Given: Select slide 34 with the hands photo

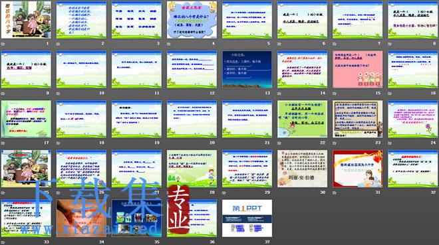Looking at the screenshot, I should click(x=81, y=218).
